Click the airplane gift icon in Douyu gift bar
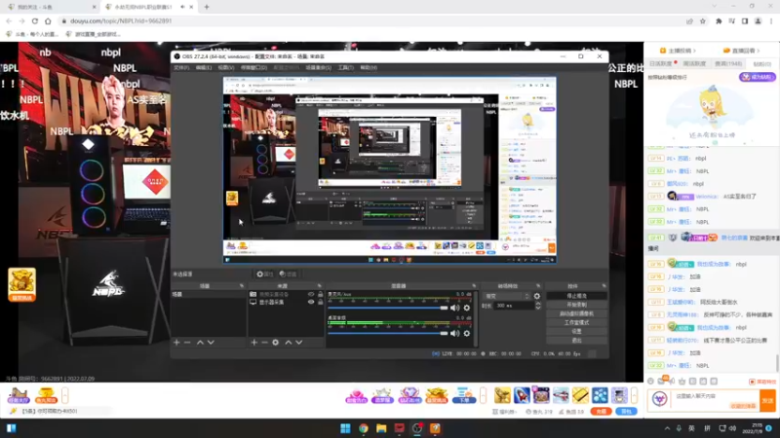Viewport: 780px width, 438px height. point(561,395)
